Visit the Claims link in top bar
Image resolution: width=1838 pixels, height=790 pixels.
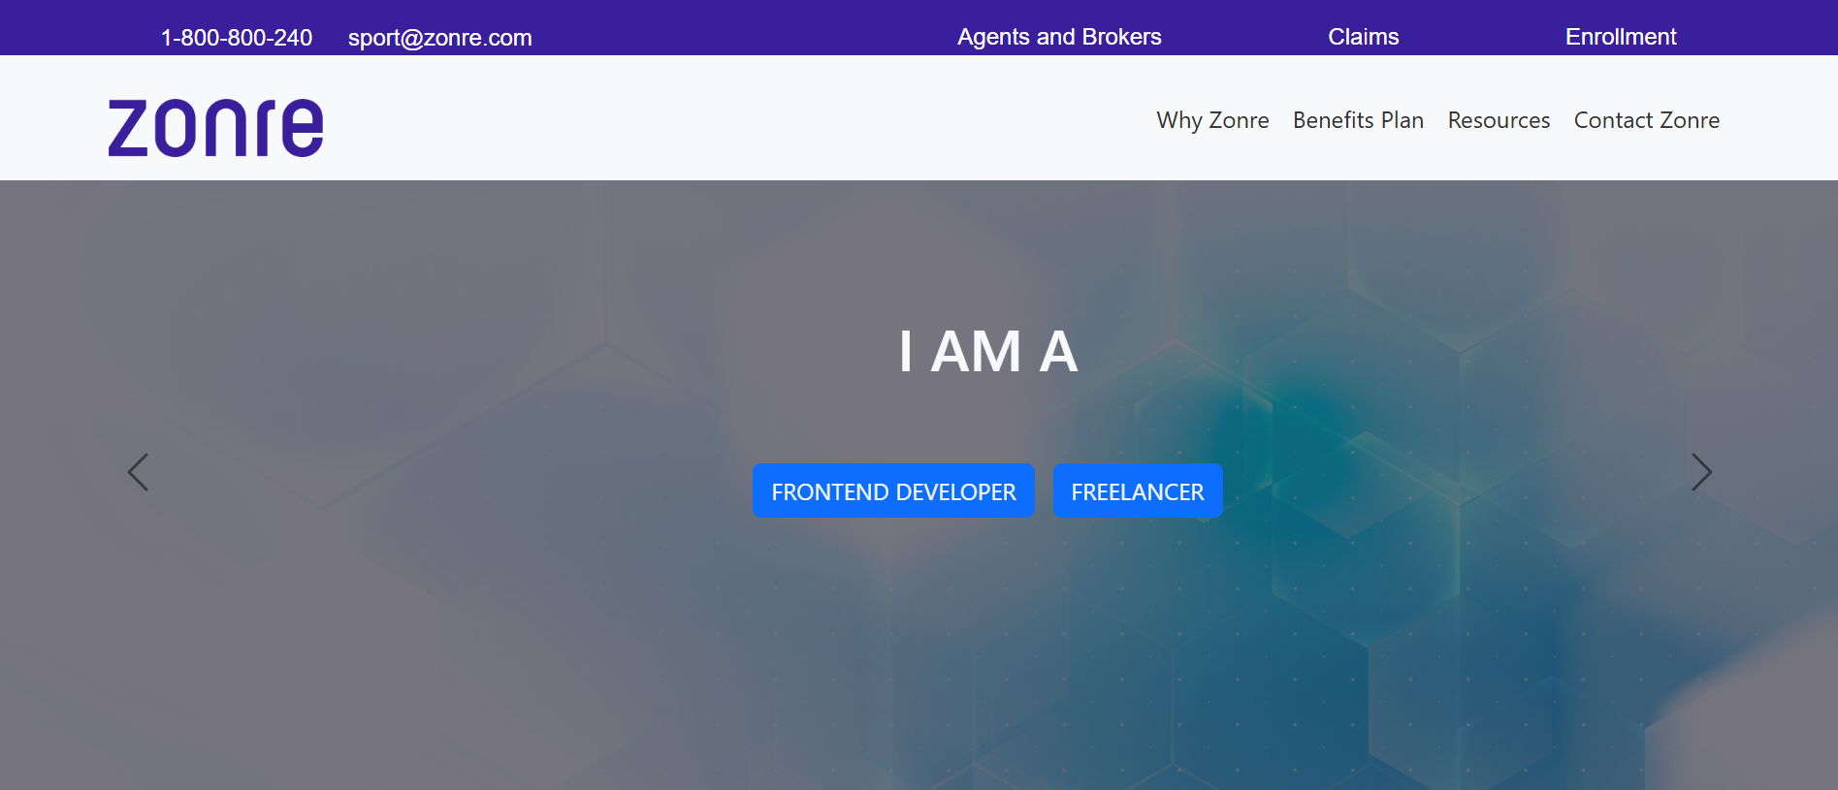point(1363,37)
